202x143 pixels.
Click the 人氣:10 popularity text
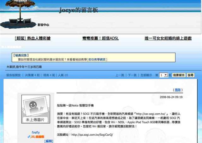click(x=63, y=75)
